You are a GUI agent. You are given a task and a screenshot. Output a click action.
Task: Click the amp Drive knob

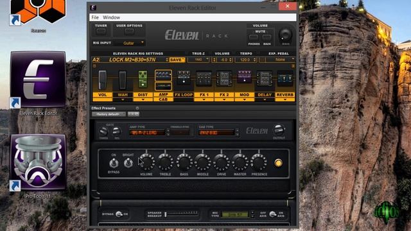pos(222,162)
